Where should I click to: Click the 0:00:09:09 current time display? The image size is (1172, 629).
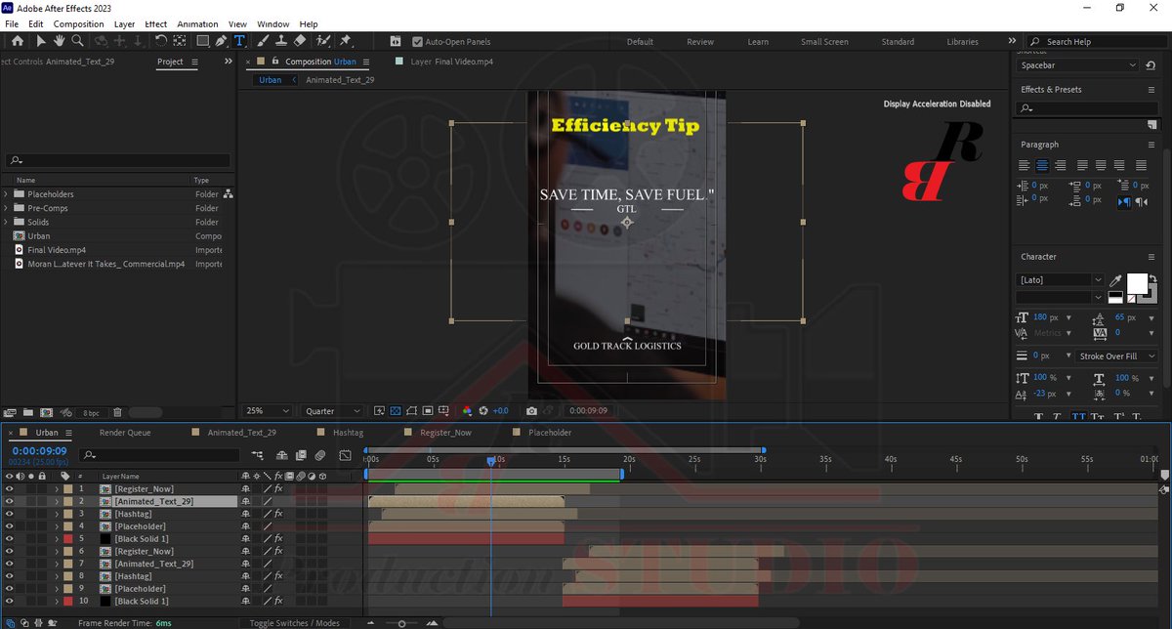39,451
